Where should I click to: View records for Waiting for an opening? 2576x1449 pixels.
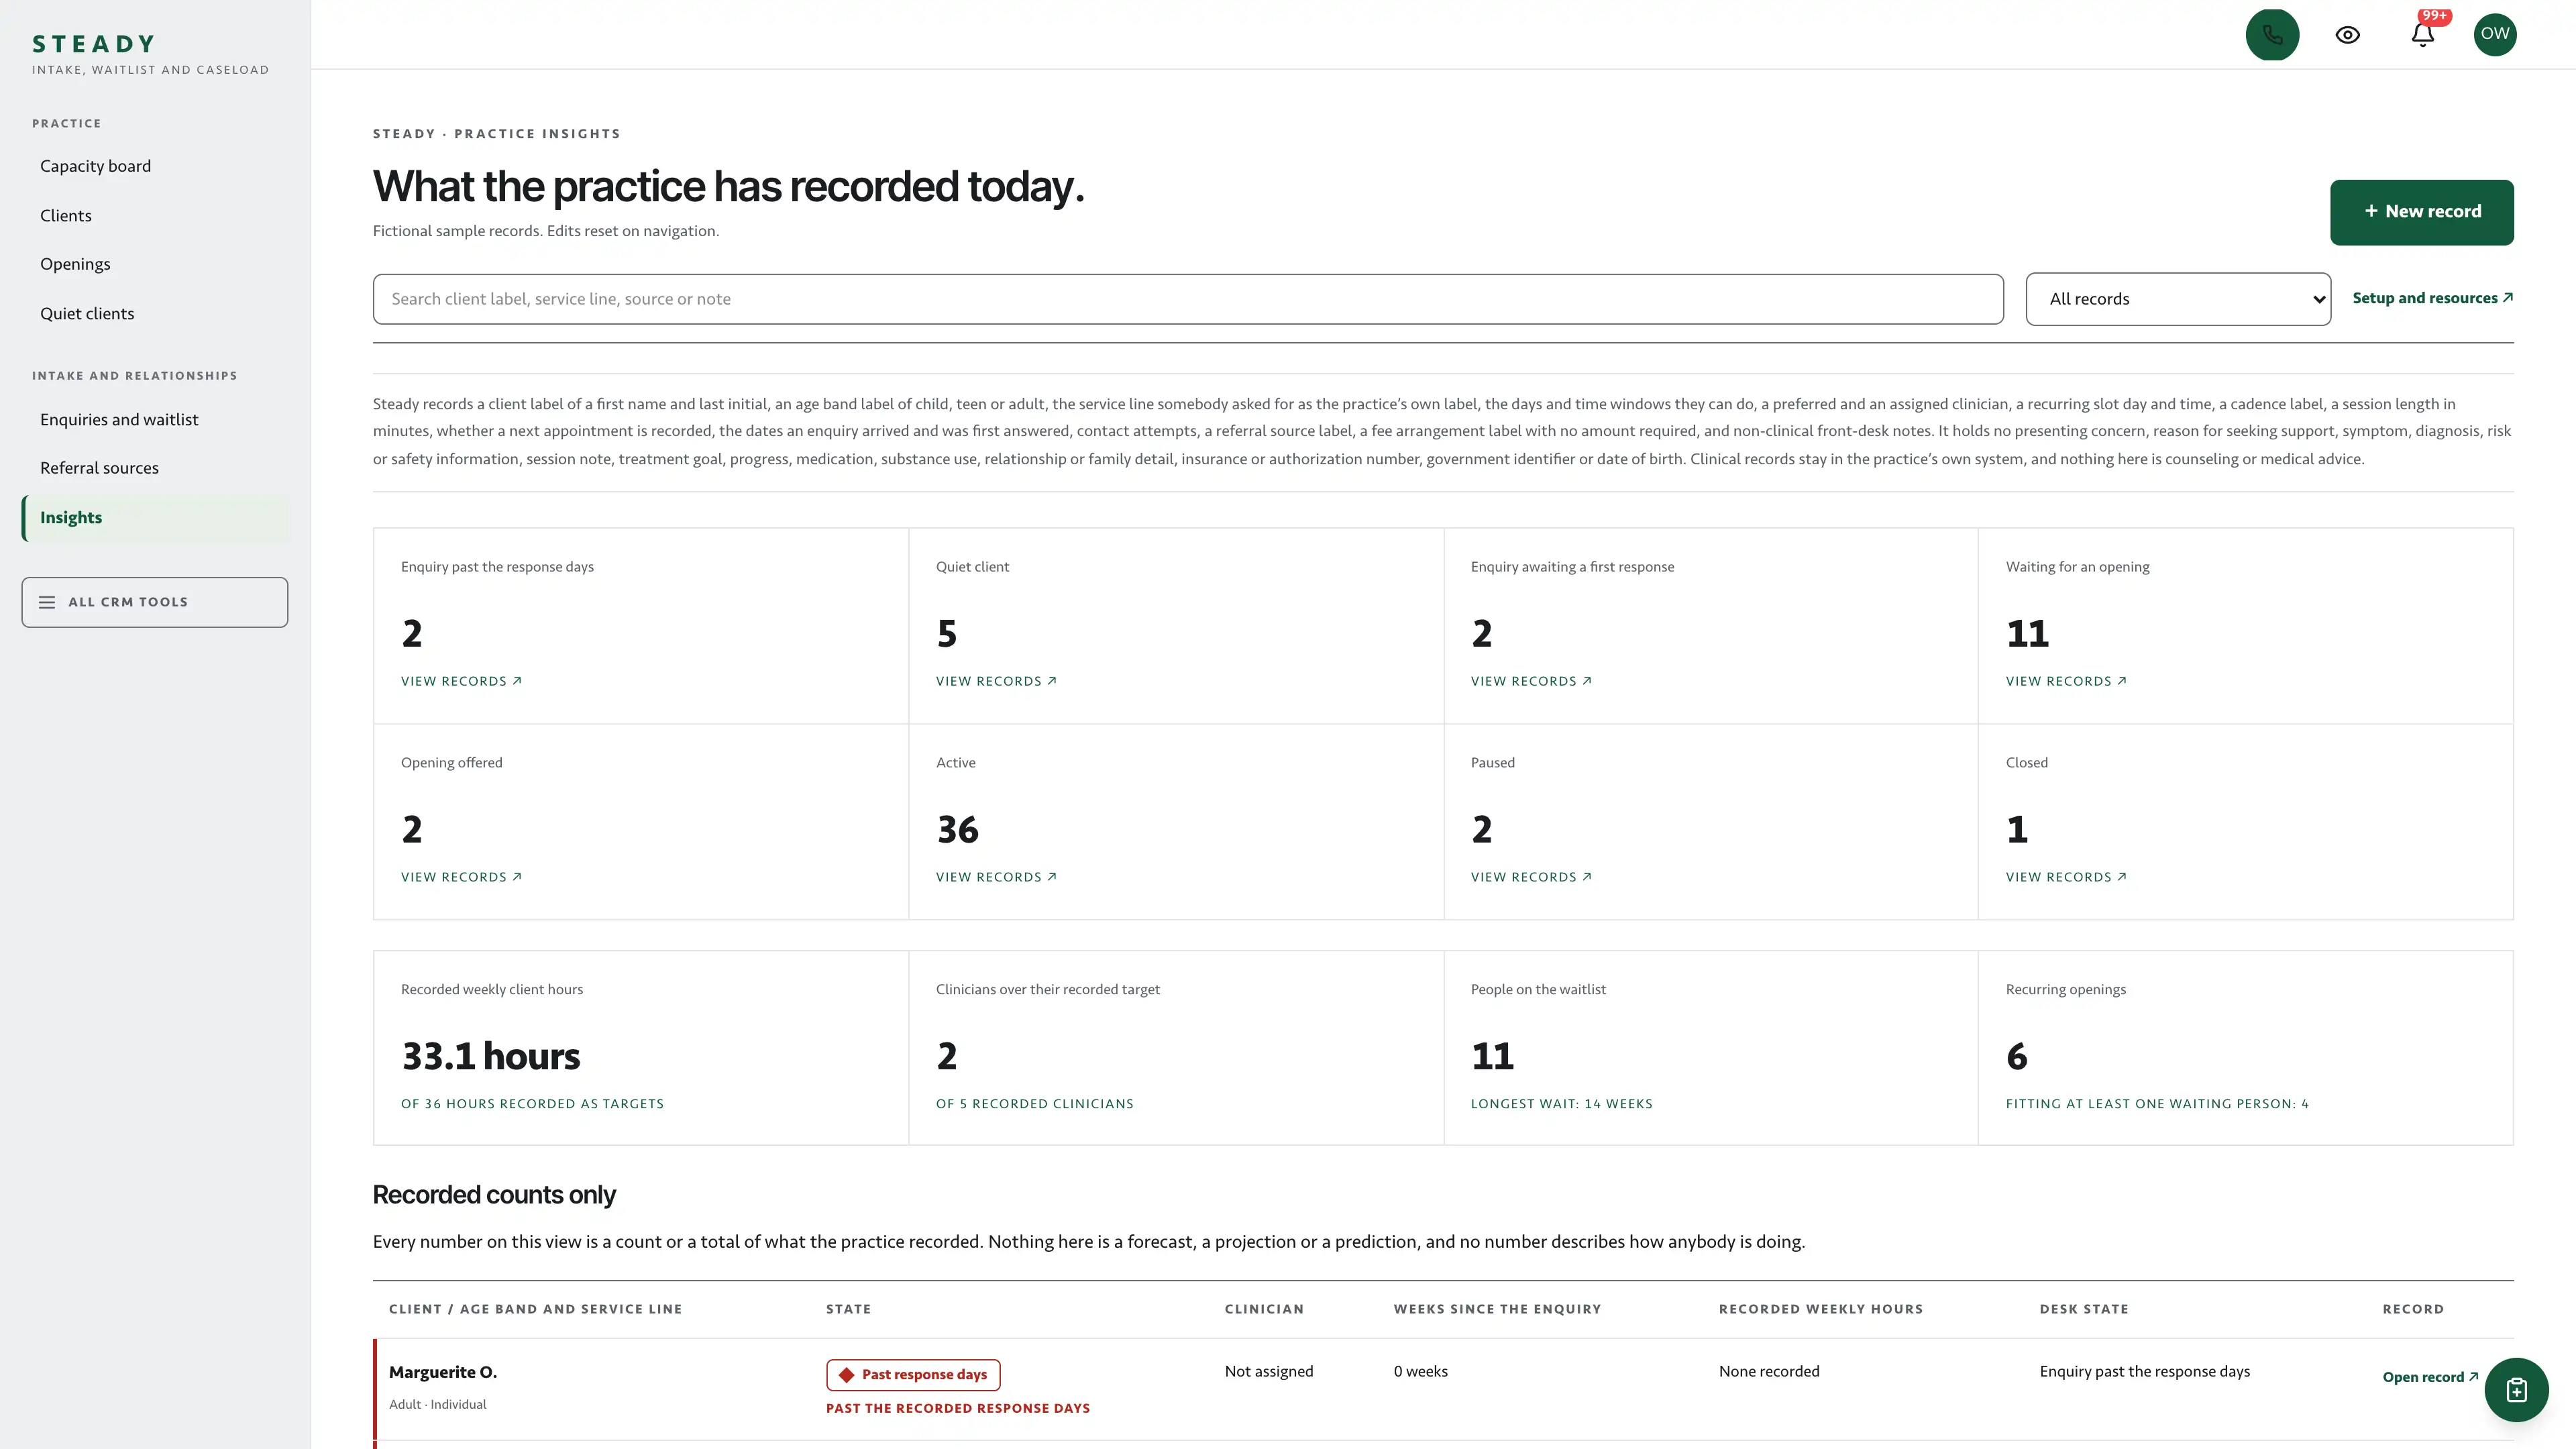coord(2066,681)
